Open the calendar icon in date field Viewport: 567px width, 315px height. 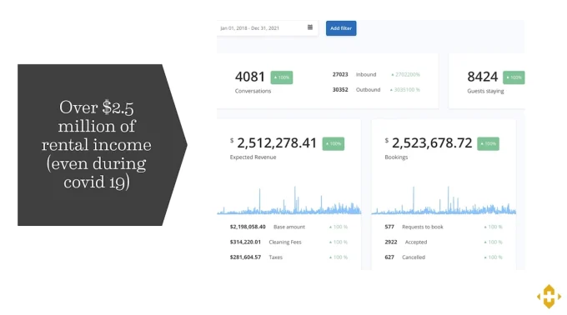[x=310, y=27]
